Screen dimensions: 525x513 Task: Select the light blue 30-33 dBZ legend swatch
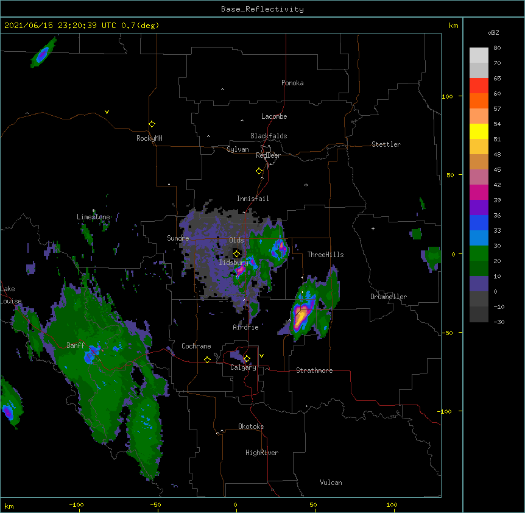click(x=479, y=238)
